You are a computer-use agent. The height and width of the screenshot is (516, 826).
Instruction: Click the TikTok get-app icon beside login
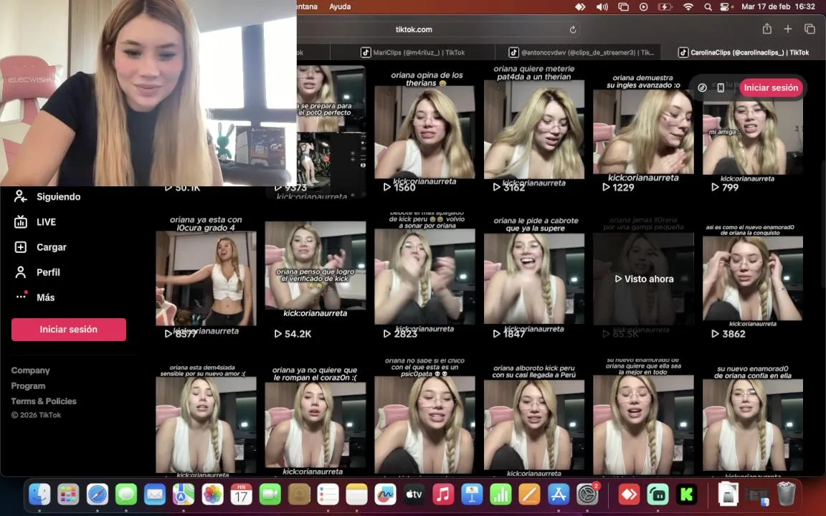[702, 87]
